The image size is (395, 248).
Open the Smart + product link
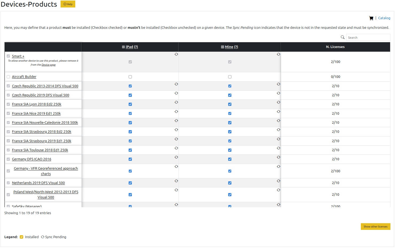pyautogui.click(x=18, y=56)
